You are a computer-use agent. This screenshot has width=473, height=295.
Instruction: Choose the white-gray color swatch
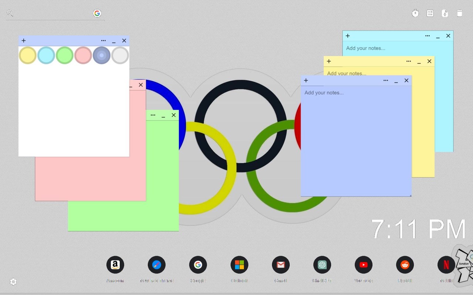coord(120,55)
